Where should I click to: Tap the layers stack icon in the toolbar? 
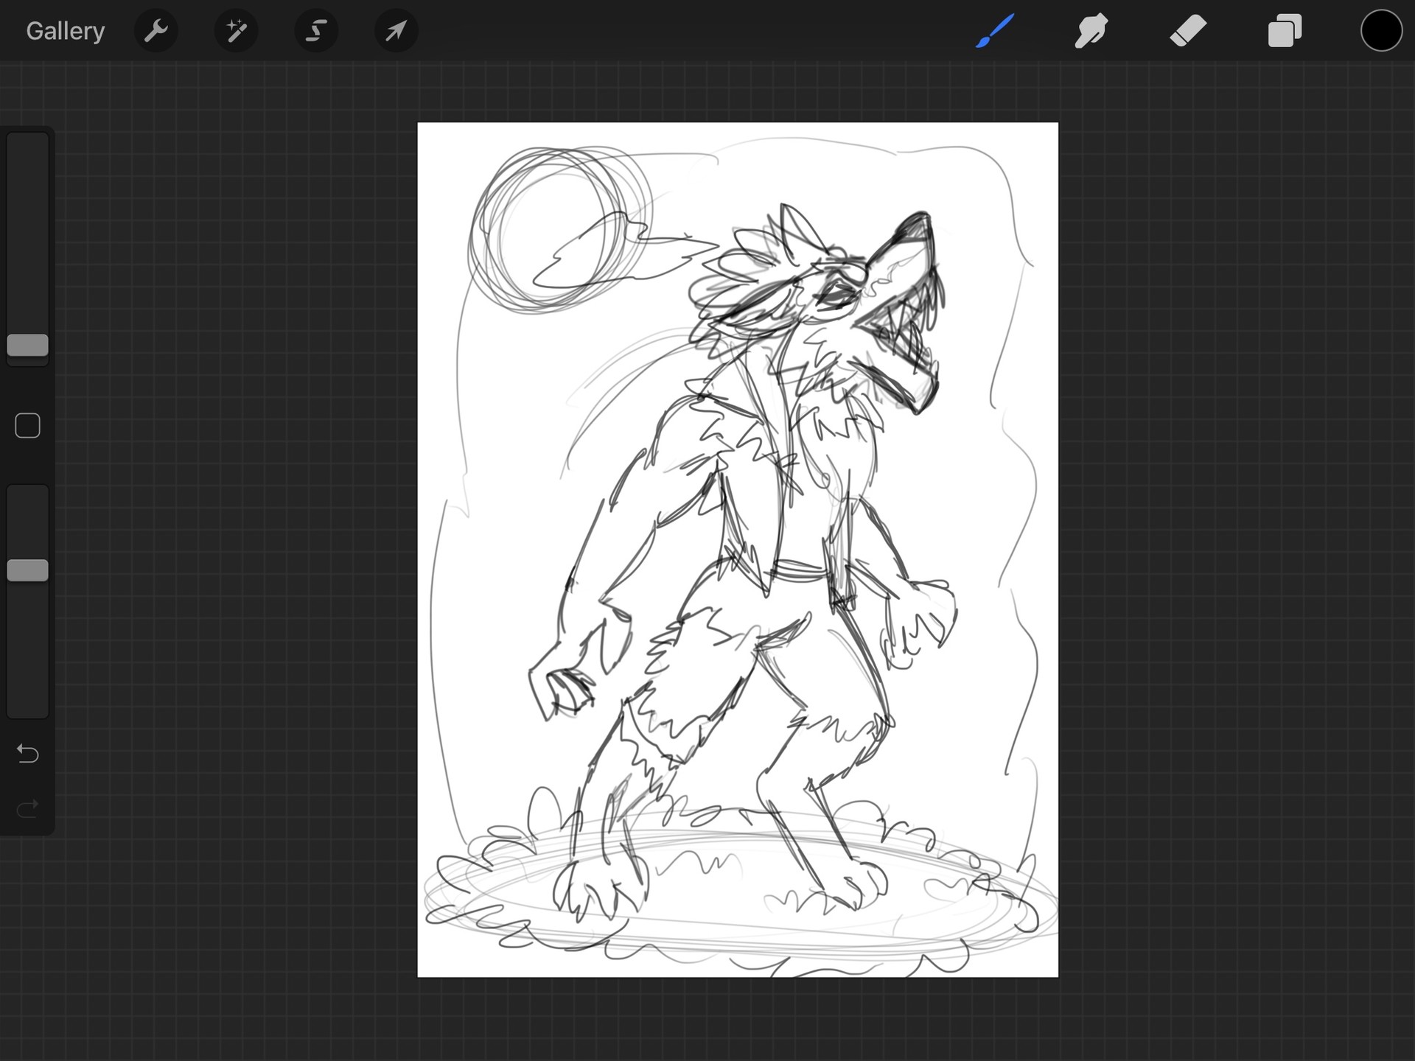tap(1285, 30)
